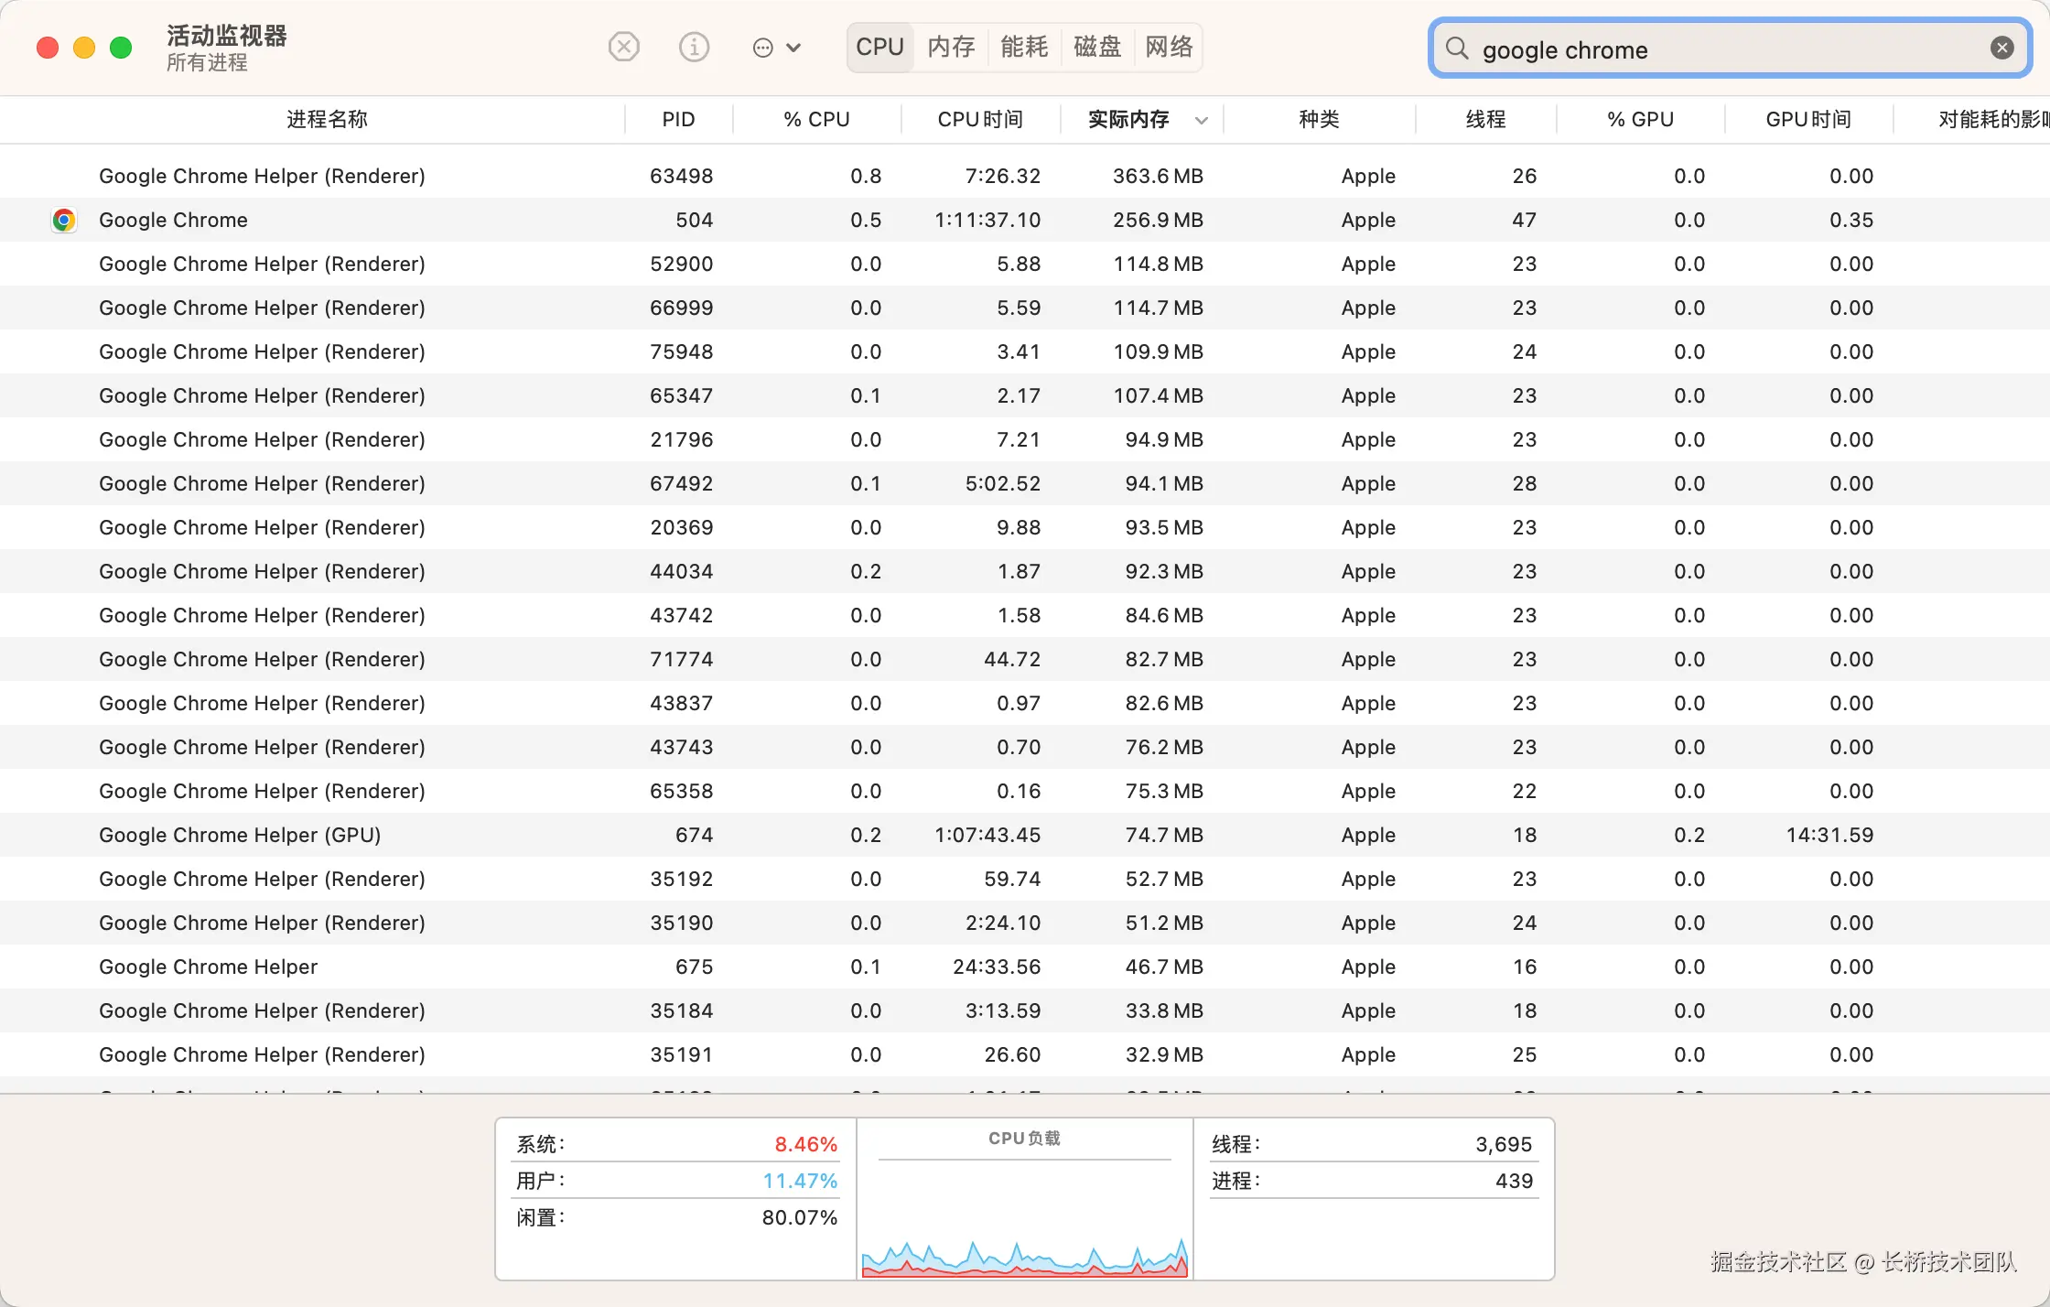Clear the search field with X icon
Screen dimensions: 2050x1307
coord(2001,49)
